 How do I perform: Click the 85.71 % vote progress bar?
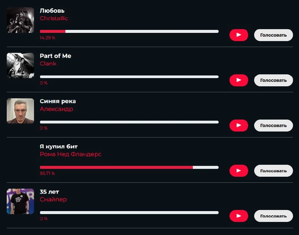(x=129, y=167)
